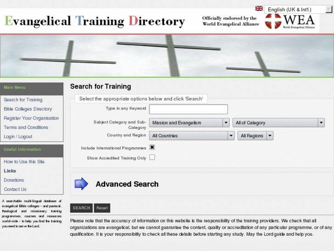Expand the Advanced Search section
Viewport: 334px width, 251px height.
[x=127, y=184]
